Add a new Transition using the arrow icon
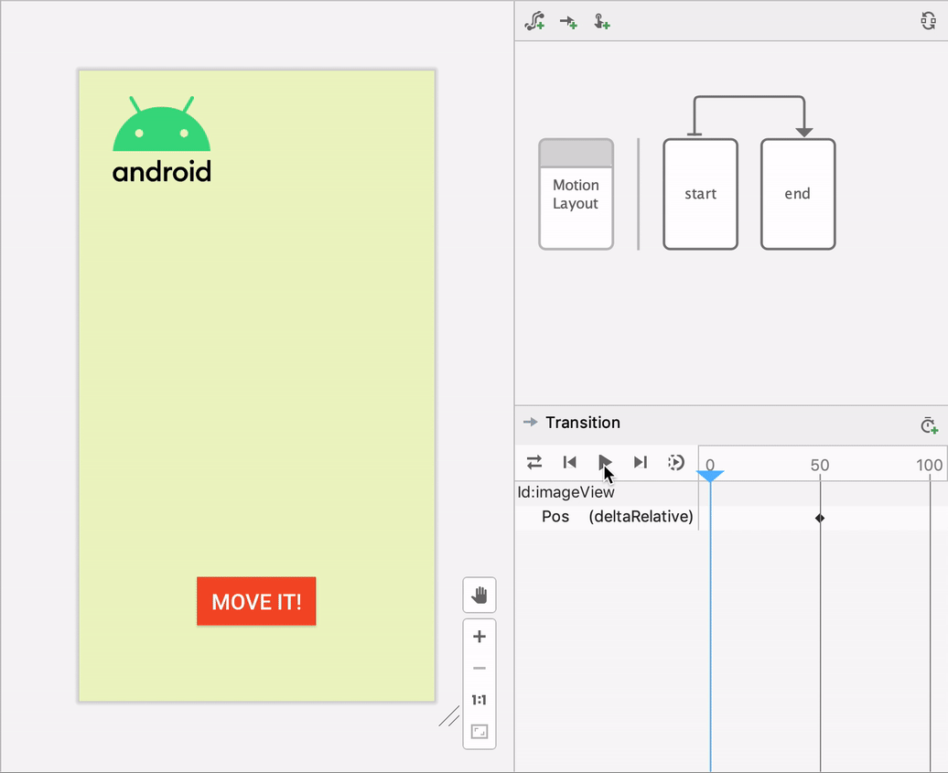 pyautogui.click(x=567, y=21)
